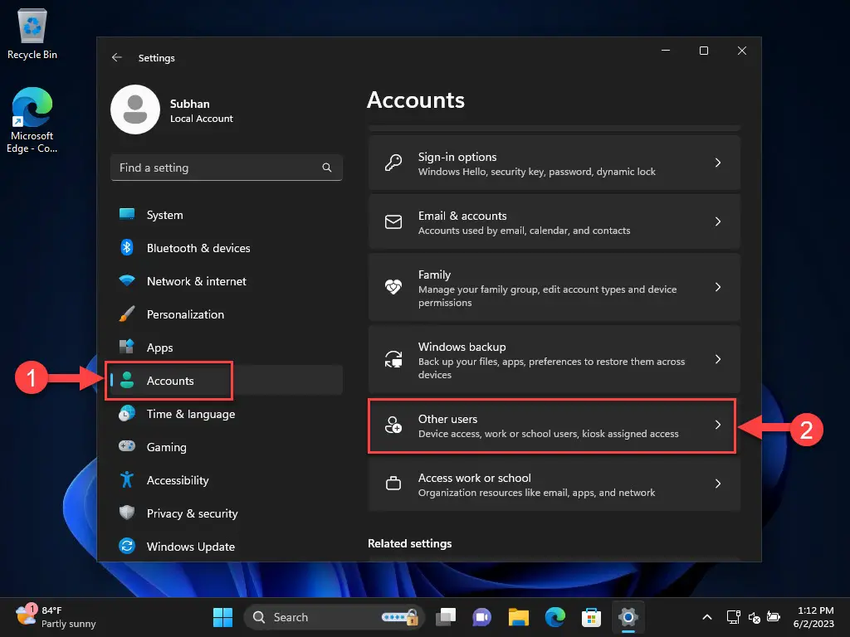This screenshot has height=637, width=850.
Task: Select System in the sidebar
Action: click(226, 215)
